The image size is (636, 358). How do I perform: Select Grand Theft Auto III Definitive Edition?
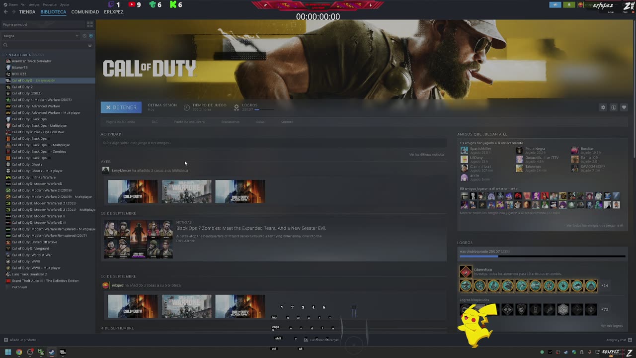point(45,281)
